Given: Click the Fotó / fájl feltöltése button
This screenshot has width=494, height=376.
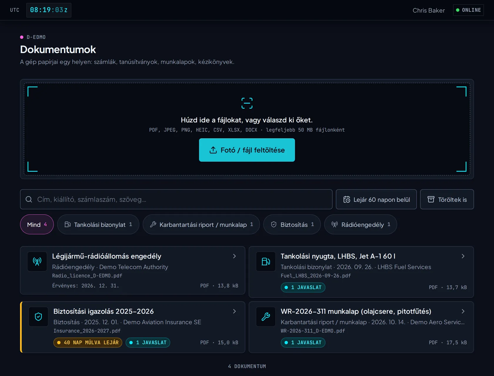Looking at the screenshot, I should coord(247,150).
